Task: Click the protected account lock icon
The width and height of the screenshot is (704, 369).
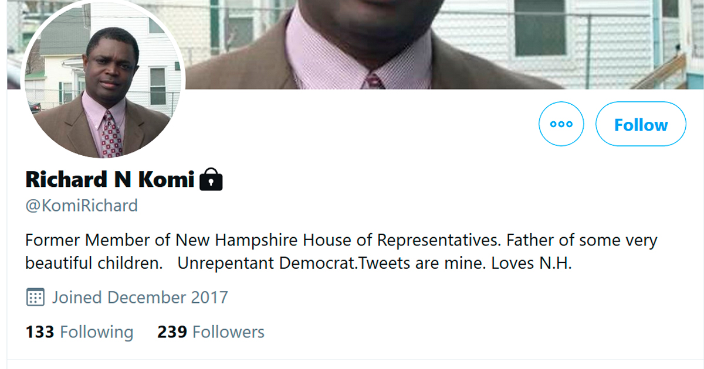Action: point(211,180)
